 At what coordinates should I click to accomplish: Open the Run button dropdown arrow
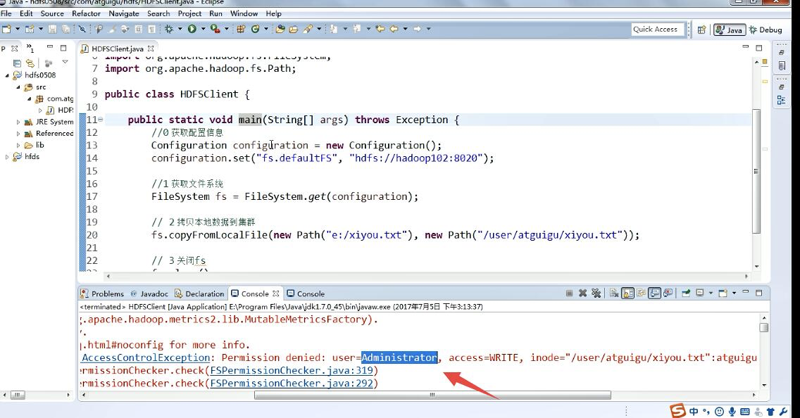203,29
